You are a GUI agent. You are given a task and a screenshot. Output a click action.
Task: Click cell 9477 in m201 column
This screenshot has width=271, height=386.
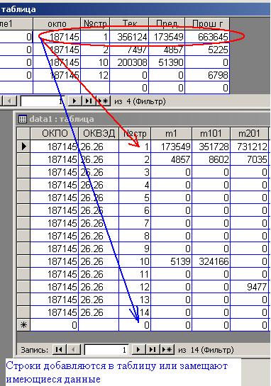click(x=250, y=287)
